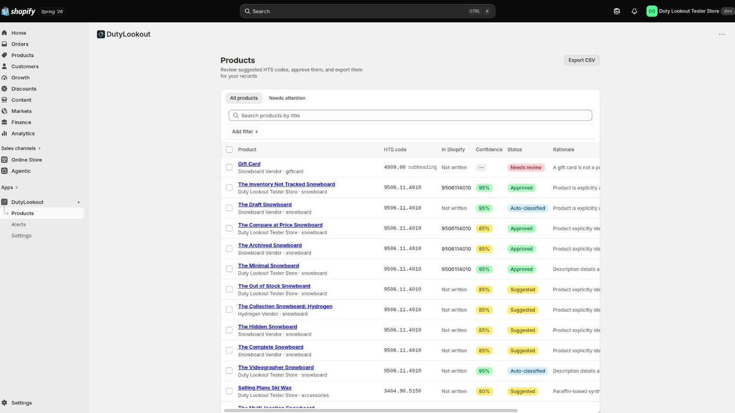
Task: Switch to the Needs attention tab
Action: coord(287,98)
